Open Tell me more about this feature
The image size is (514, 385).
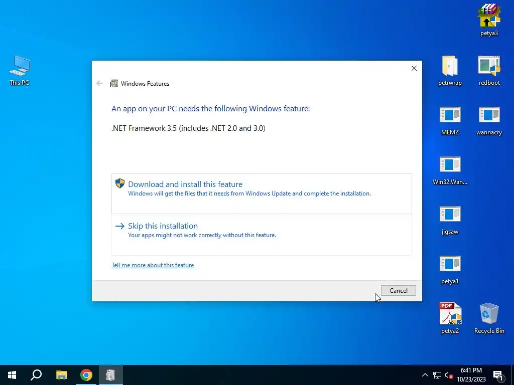(x=153, y=265)
